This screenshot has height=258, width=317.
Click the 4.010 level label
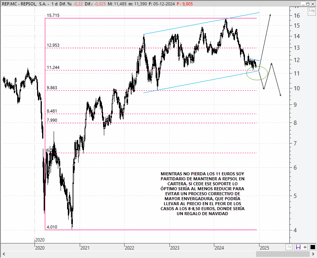coord(52,227)
